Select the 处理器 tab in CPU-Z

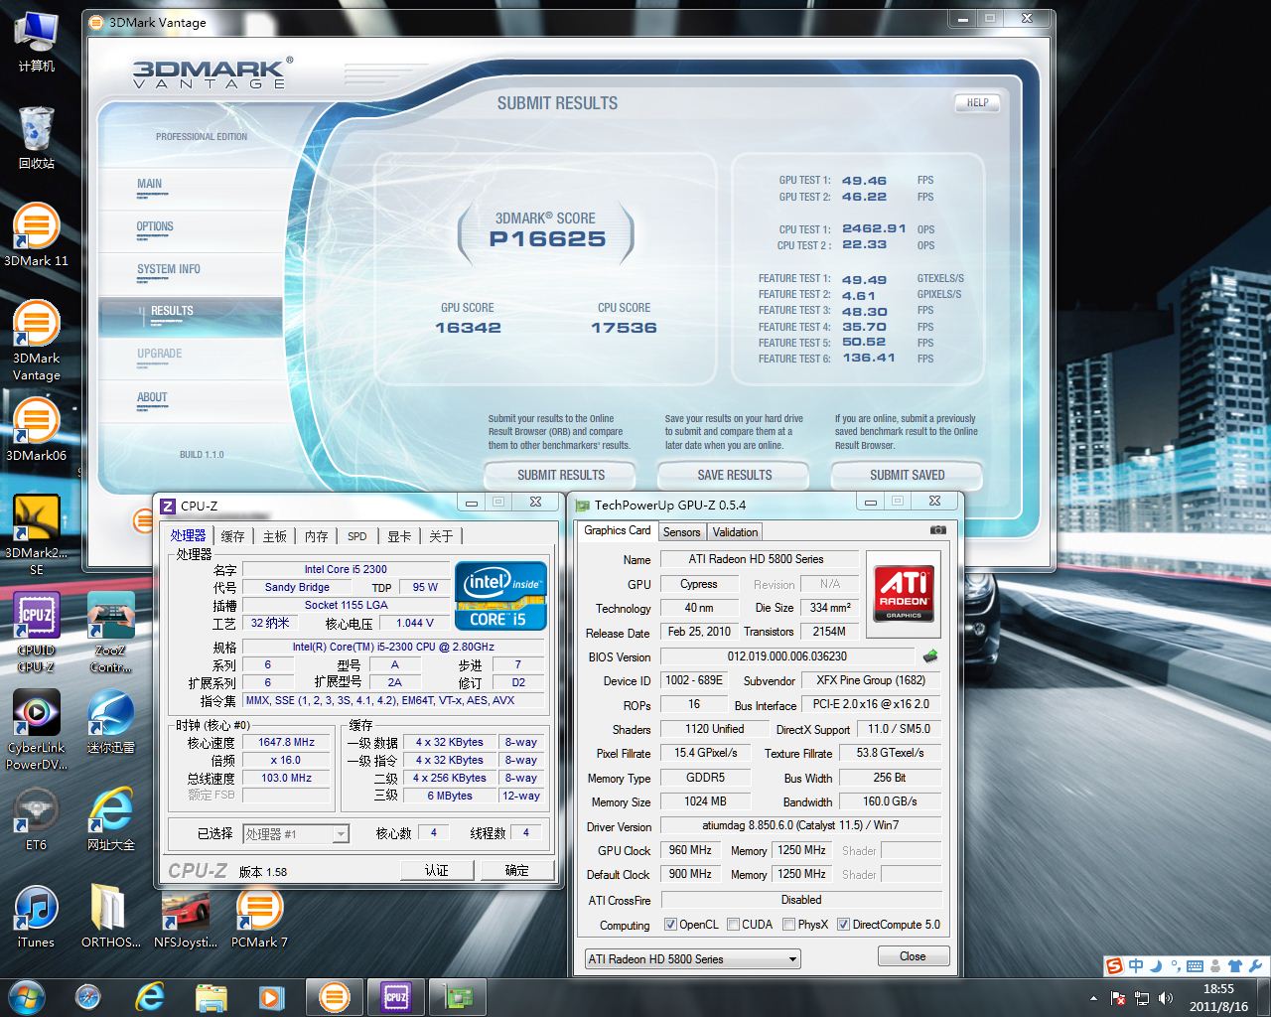coord(188,535)
